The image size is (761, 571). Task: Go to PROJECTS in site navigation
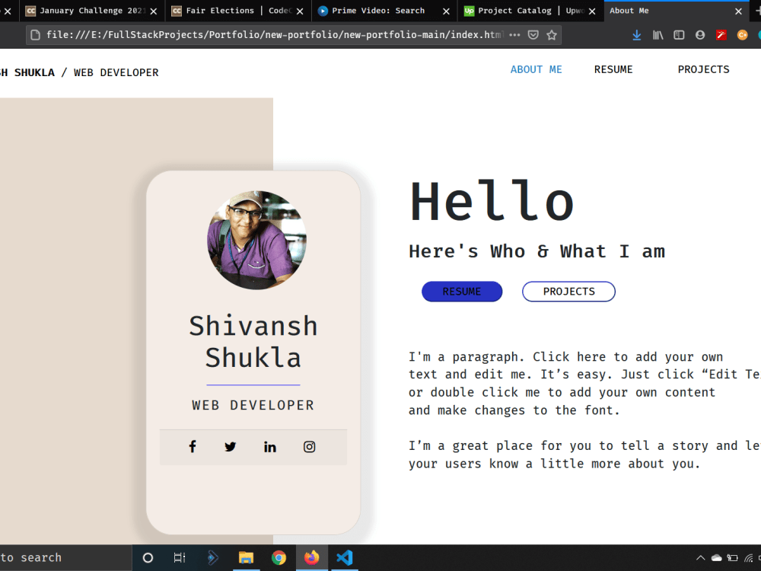[703, 69]
